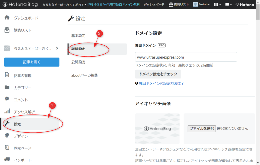This screenshot has width=260, height=165.
Task: Click the 購読リスト inbox icon in sidebar
Action: pos(7,30)
